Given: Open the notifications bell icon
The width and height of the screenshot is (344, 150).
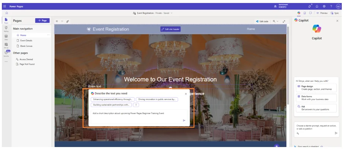Looking at the screenshot, I should click(x=317, y=6).
